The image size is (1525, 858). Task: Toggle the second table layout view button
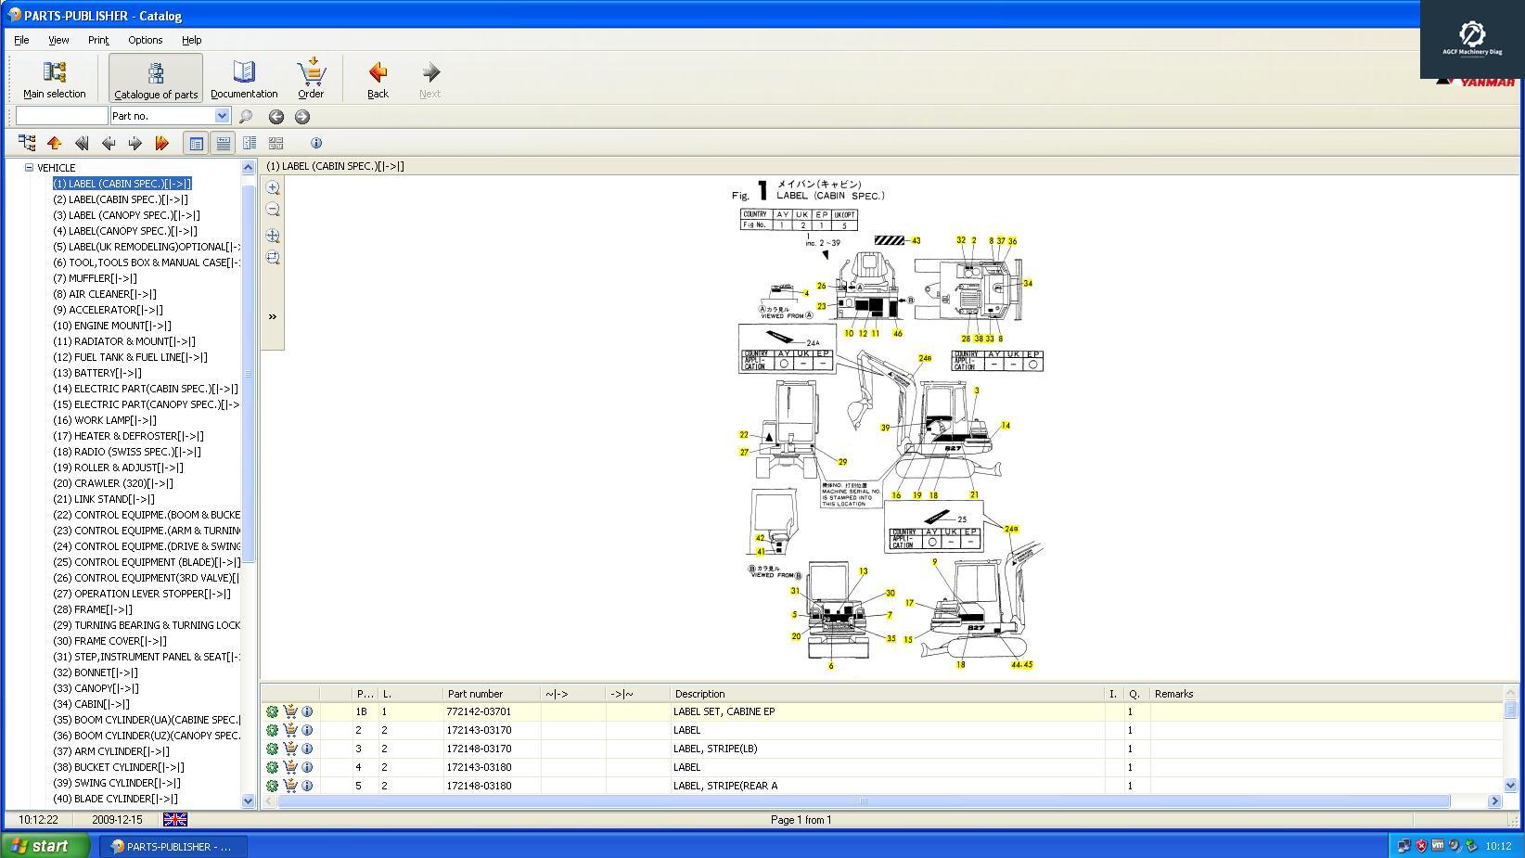223,143
